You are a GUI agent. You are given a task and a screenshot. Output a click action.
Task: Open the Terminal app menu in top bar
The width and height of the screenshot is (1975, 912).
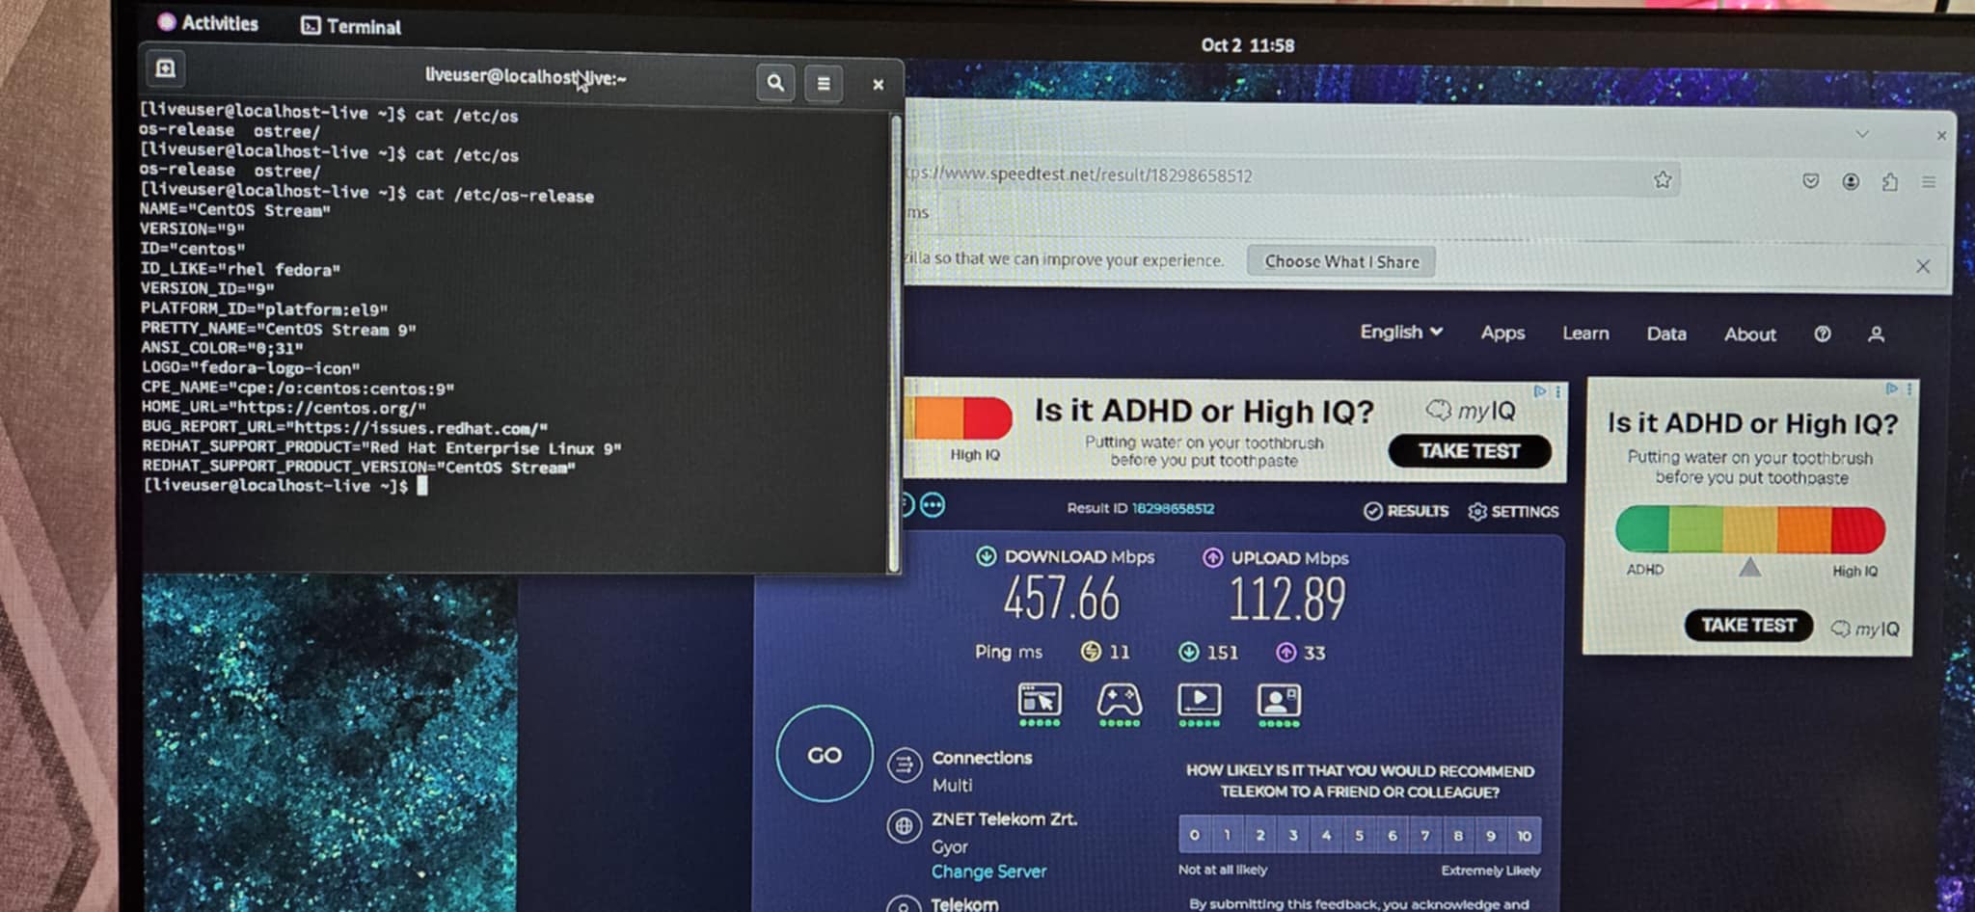351,26
